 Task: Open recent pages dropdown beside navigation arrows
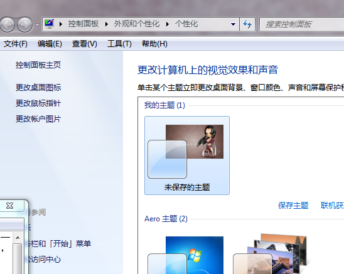point(37,25)
